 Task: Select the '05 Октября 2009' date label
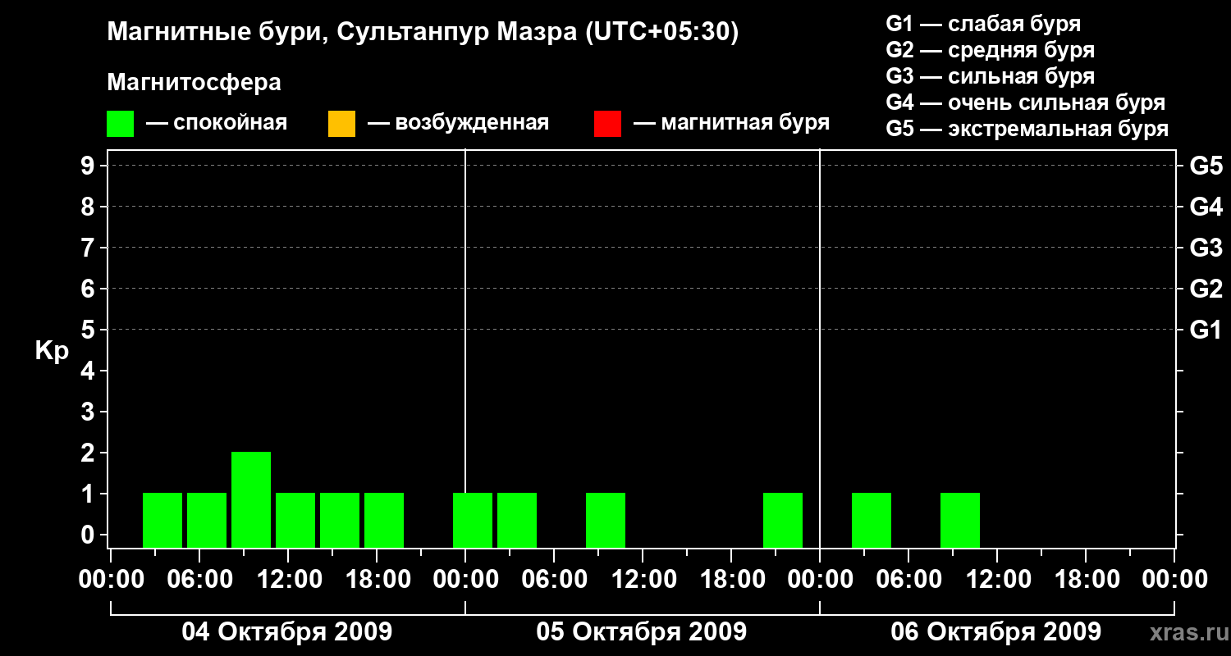[641, 632]
